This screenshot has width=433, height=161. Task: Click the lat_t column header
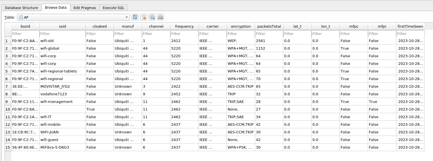tap(297, 26)
